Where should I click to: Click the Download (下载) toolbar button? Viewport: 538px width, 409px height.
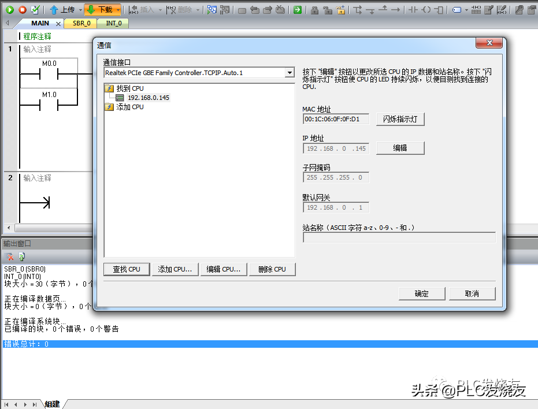[x=99, y=10]
